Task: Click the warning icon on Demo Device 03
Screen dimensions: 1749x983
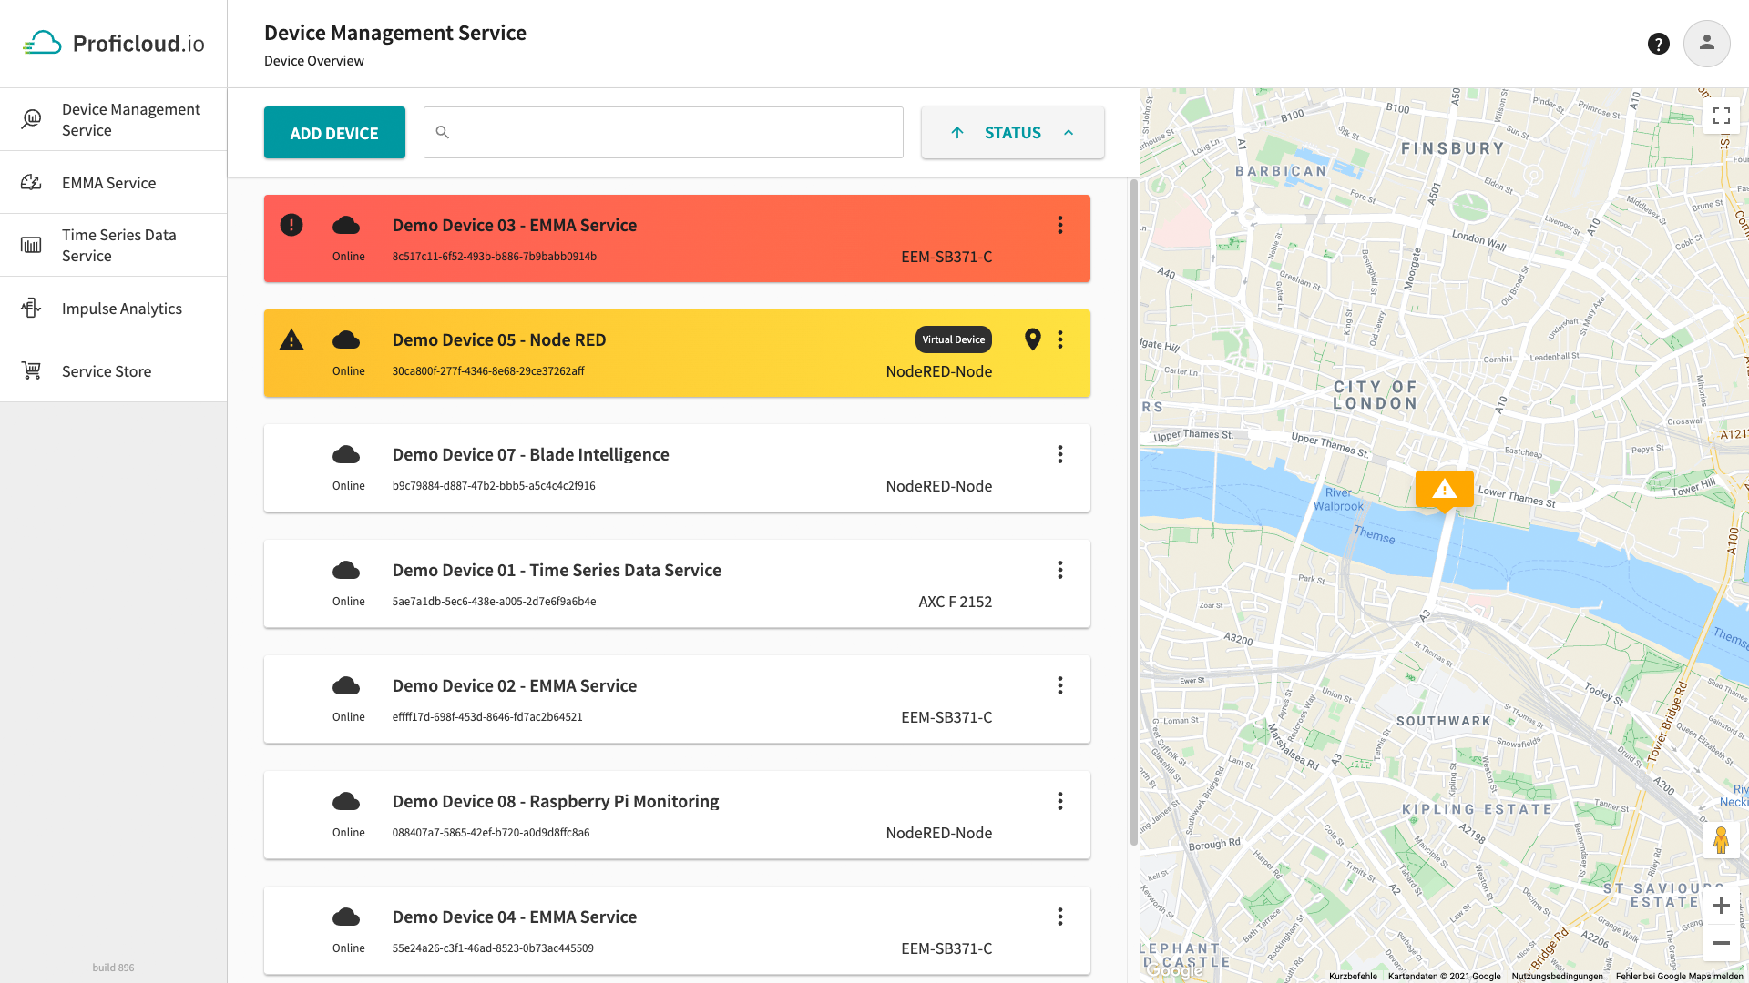Action: pos(291,225)
